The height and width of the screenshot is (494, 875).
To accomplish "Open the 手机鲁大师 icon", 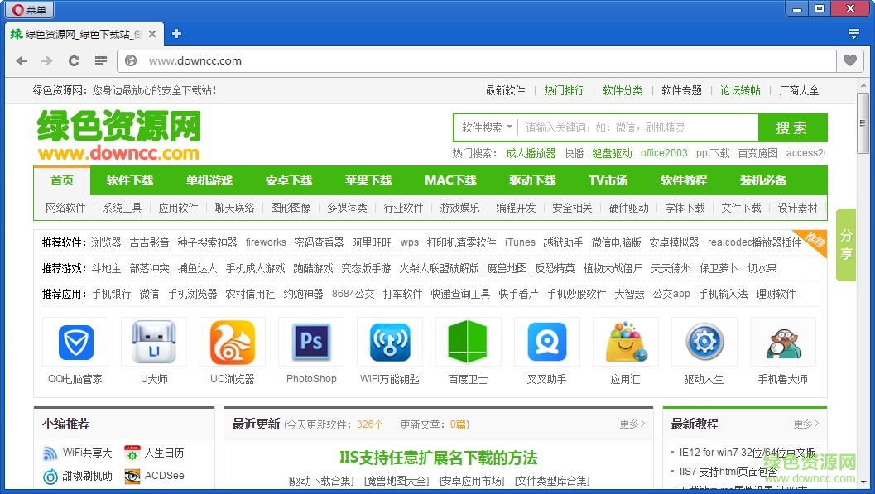I will (782, 342).
